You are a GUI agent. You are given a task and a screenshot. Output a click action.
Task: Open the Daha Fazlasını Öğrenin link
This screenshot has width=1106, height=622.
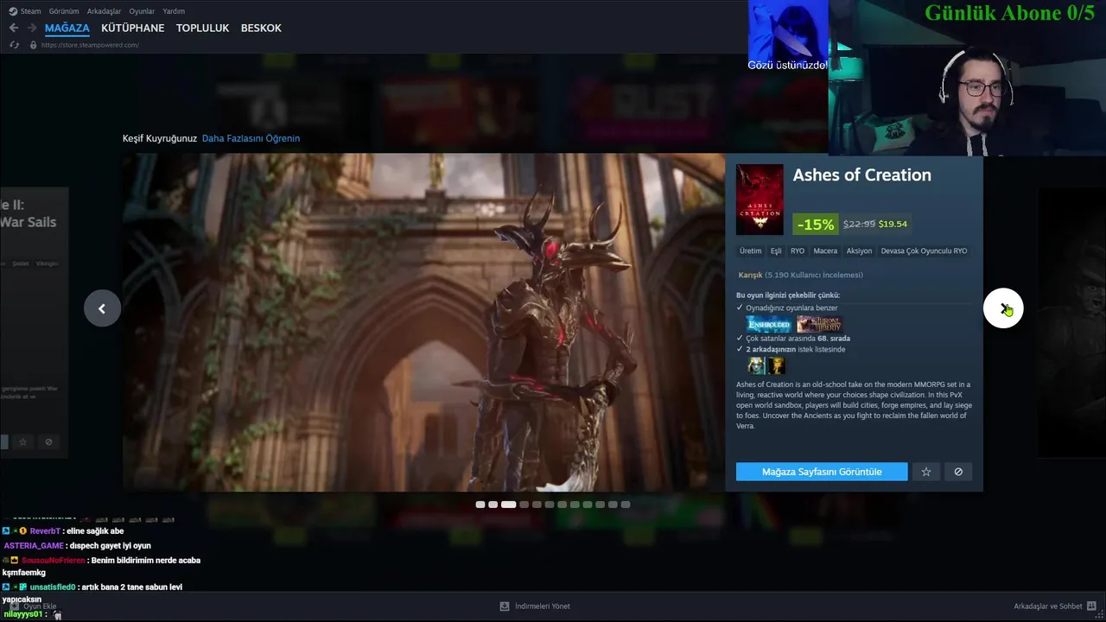coord(251,138)
